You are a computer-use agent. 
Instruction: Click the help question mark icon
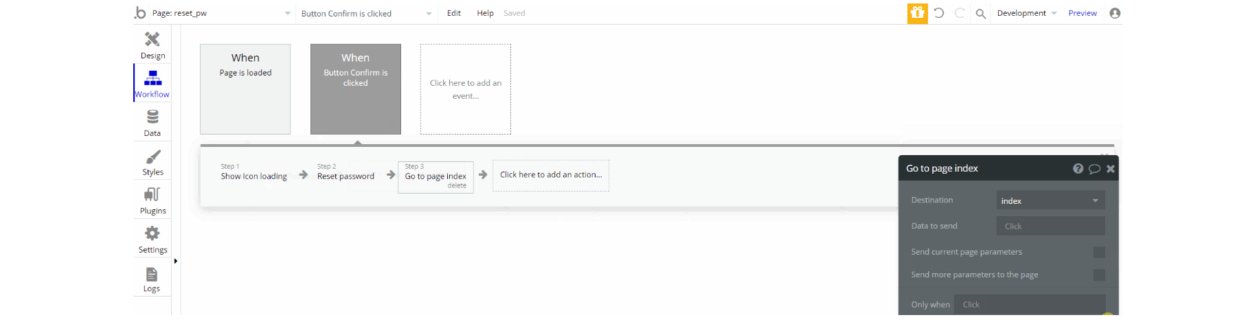pyautogui.click(x=1078, y=169)
